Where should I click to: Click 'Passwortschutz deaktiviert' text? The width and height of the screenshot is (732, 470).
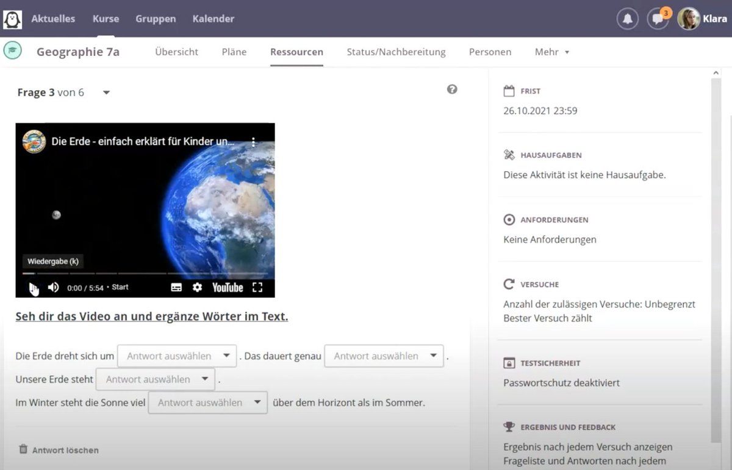coord(562,383)
